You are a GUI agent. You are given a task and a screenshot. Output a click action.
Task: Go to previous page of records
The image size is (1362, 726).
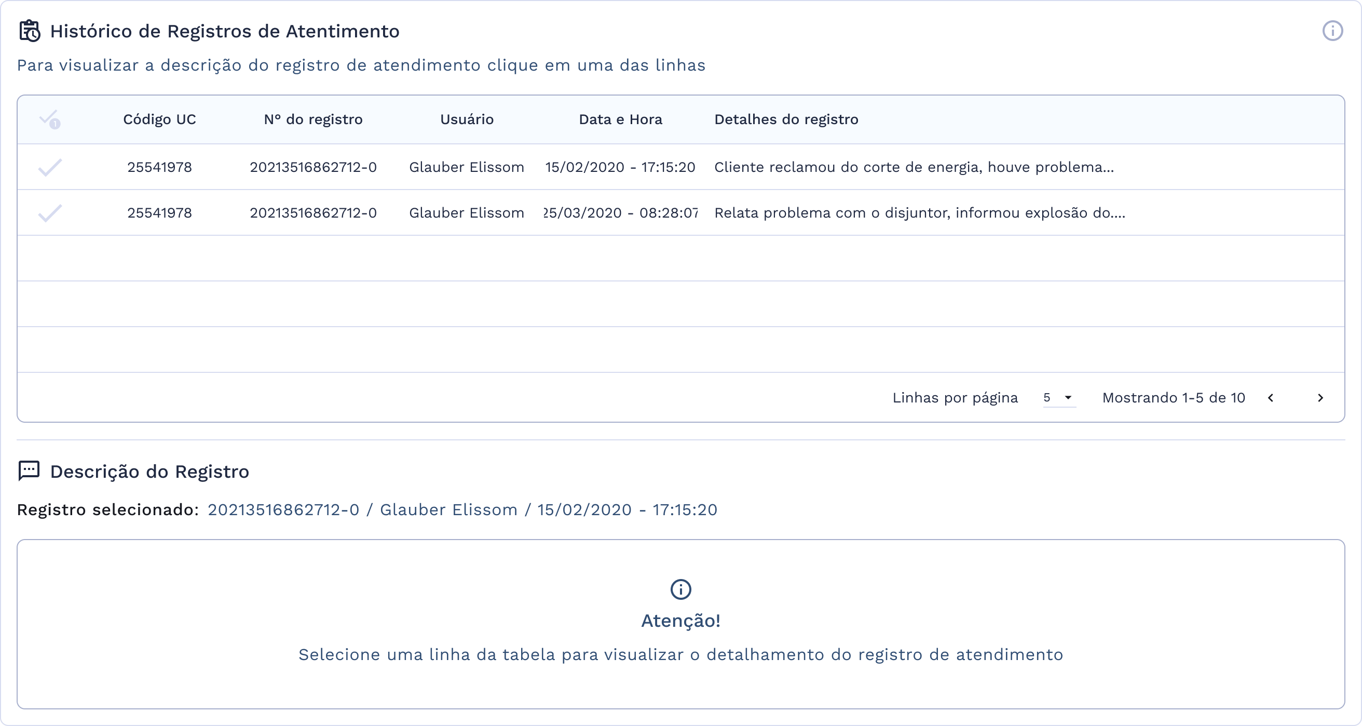click(1272, 398)
